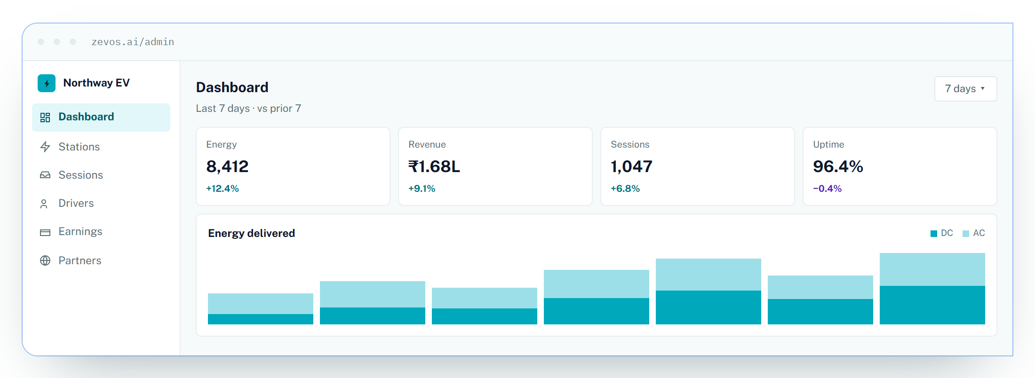Click the zevos.ai/admin address bar
Screen dimensions: 1035x378
pyautogui.click(x=133, y=42)
